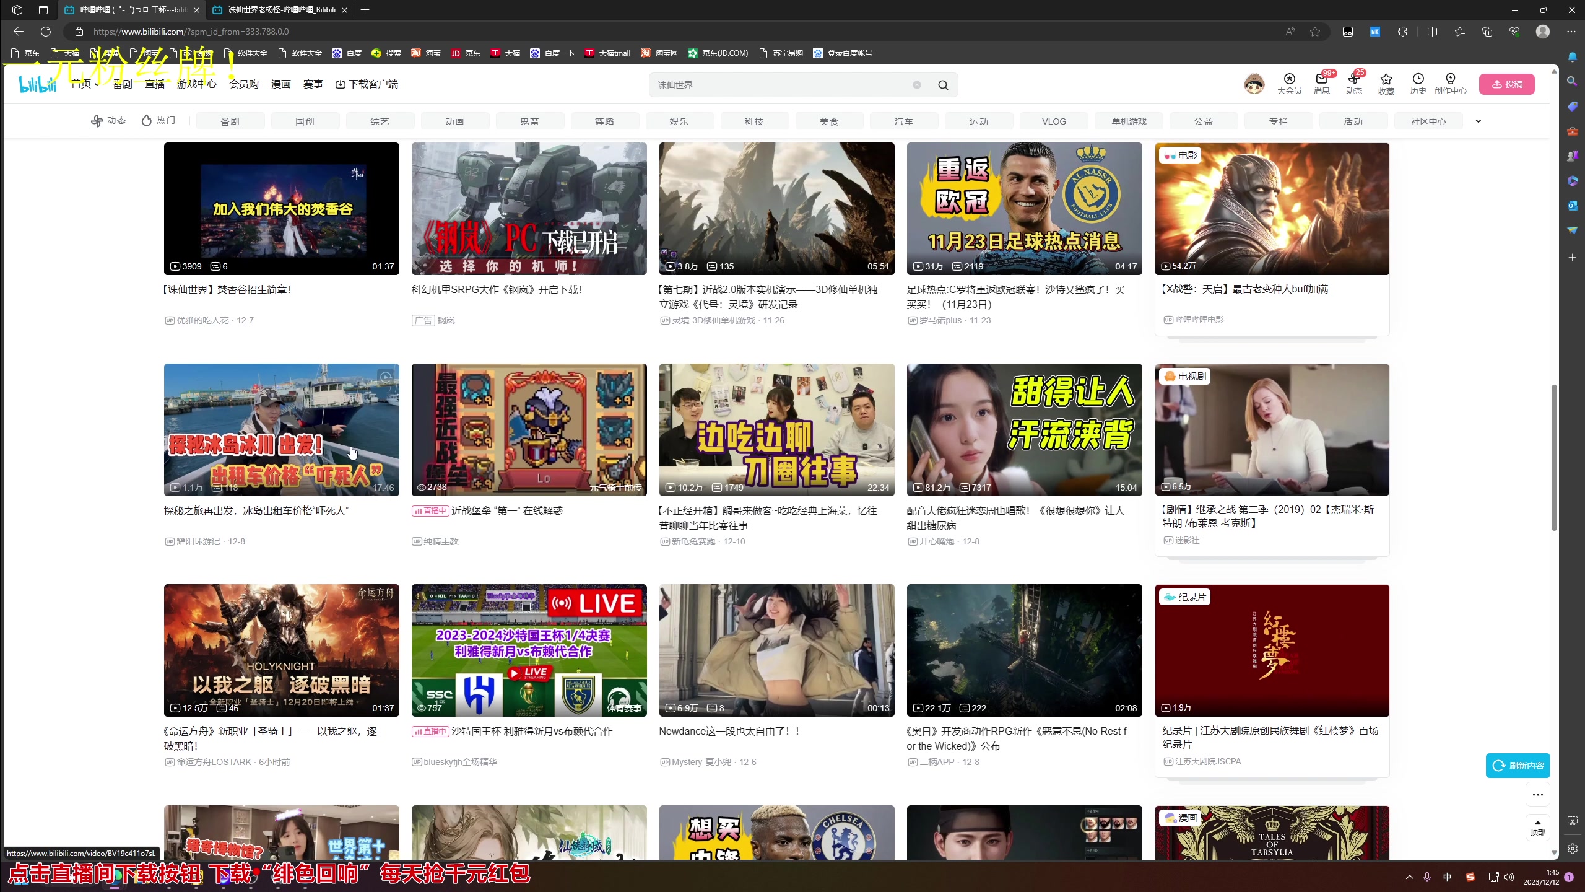Click 刷新内容 refresh content button
Viewport: 1585px width, 892px height.
point(1518,766)
